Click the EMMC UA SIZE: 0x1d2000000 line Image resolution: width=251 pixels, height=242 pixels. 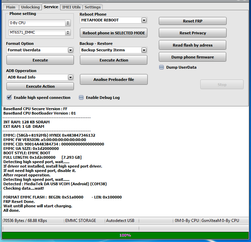coord(31,149)
